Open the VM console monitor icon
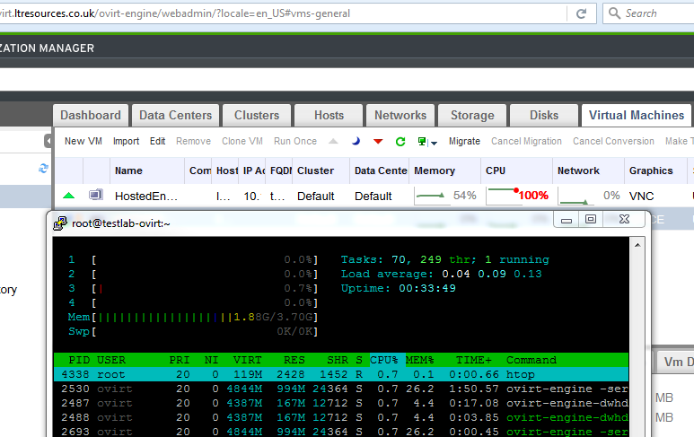694x437 pixels. pos(421,142)
